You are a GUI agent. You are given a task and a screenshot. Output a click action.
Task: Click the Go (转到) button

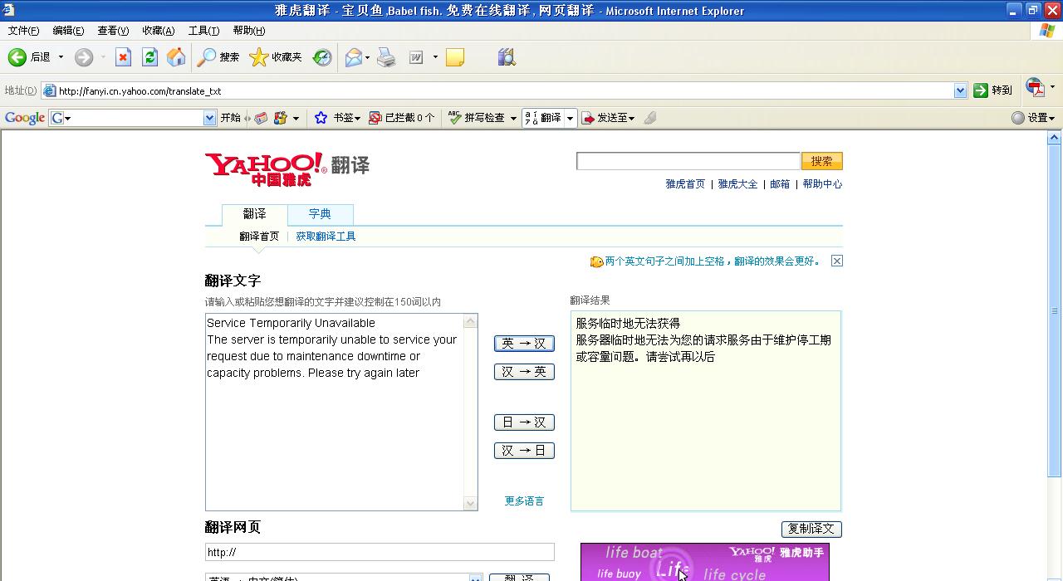pos(993,90)
